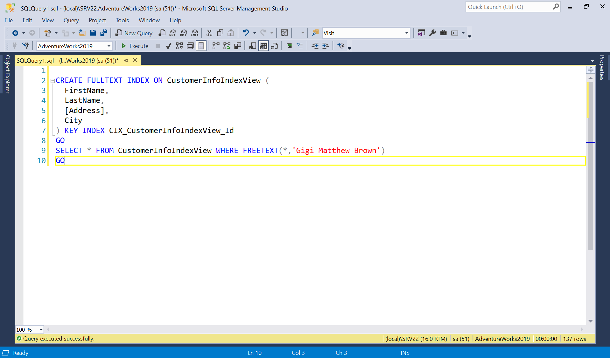Open the 100 % zoom dropdown
This screenshot has width=610, height=358.
pyautogui.click(x=41, y=330)
